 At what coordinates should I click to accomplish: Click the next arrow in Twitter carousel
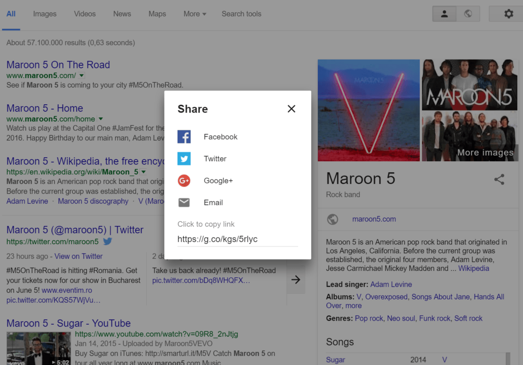(x=296, y=280)
